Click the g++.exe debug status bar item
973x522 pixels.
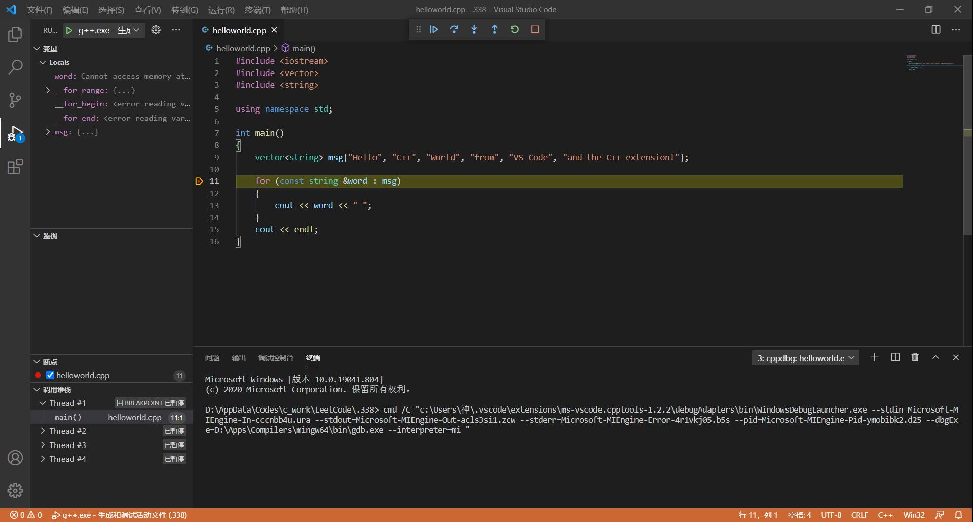[x=119, y=515]
